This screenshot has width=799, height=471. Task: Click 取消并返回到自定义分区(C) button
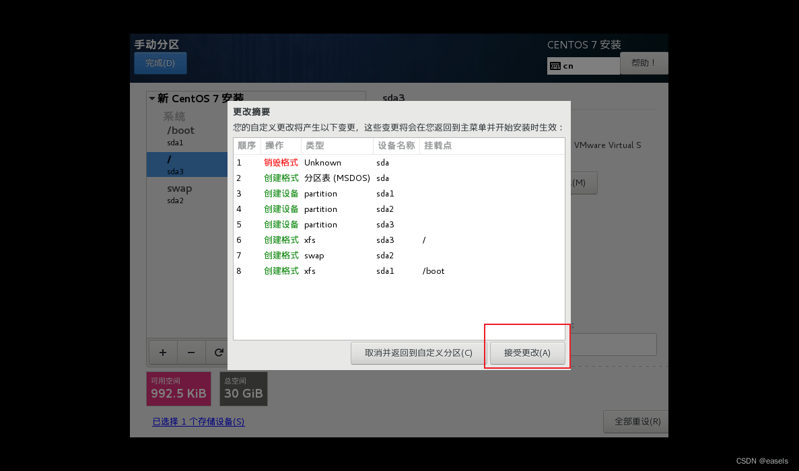tap(419, 353)
